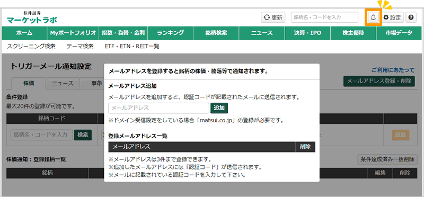The image size is (424, 197).
Task: Click the メールアドレス input field in dialog
Action: coord(158,108)
